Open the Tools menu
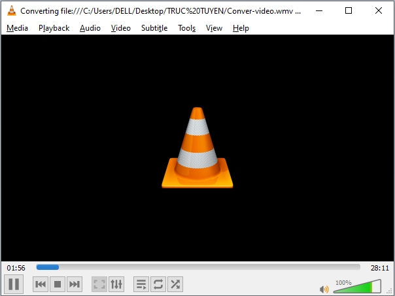The width and height of the screenshot is (395, 296). (x=186, y=28)
